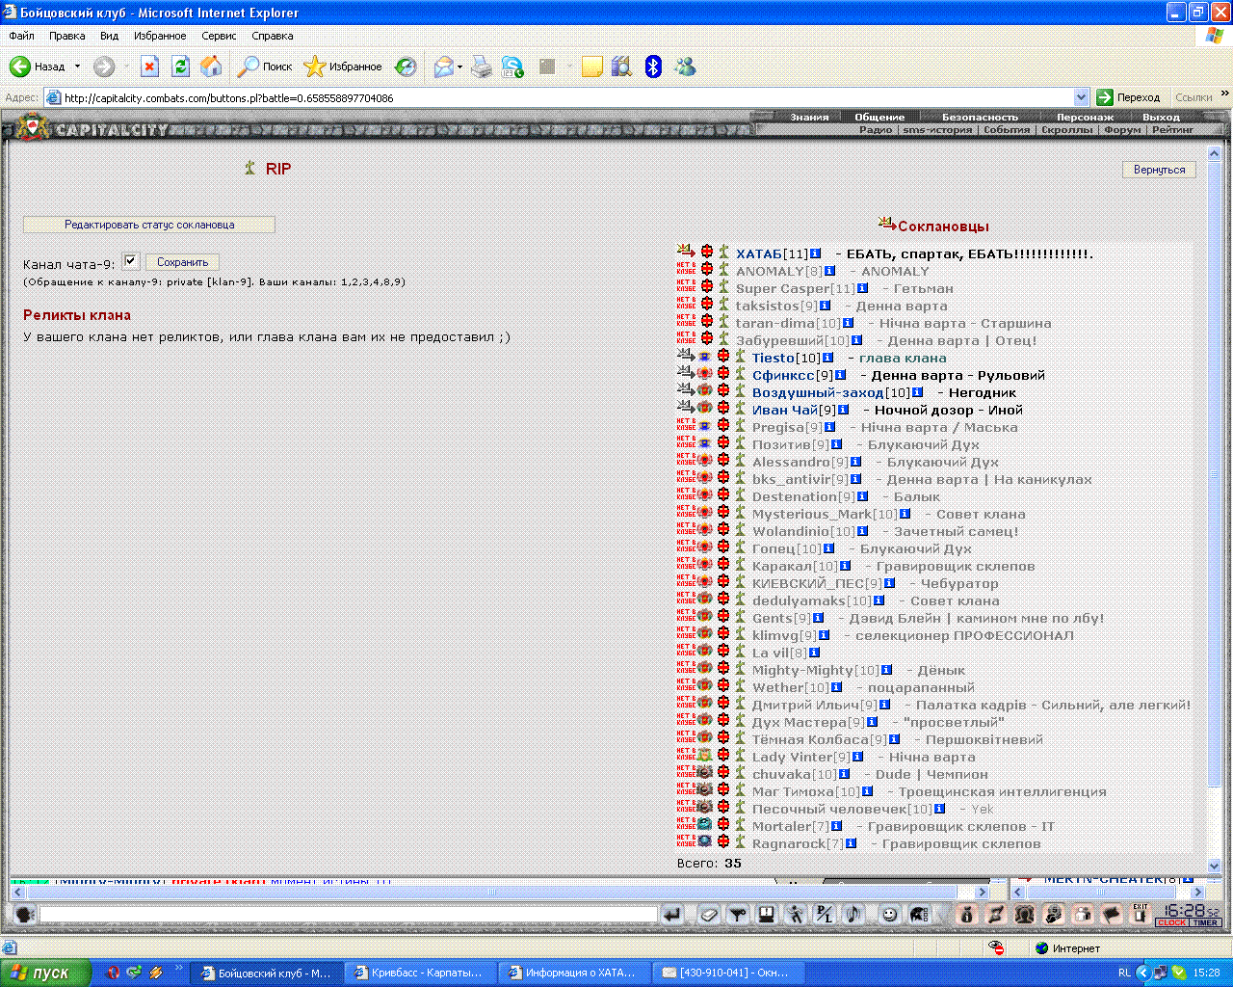Image resolution: width=1233 pixels, height=987 pixels.
Task: Send chat message with return-arrow icon
Action: [672, 915]
